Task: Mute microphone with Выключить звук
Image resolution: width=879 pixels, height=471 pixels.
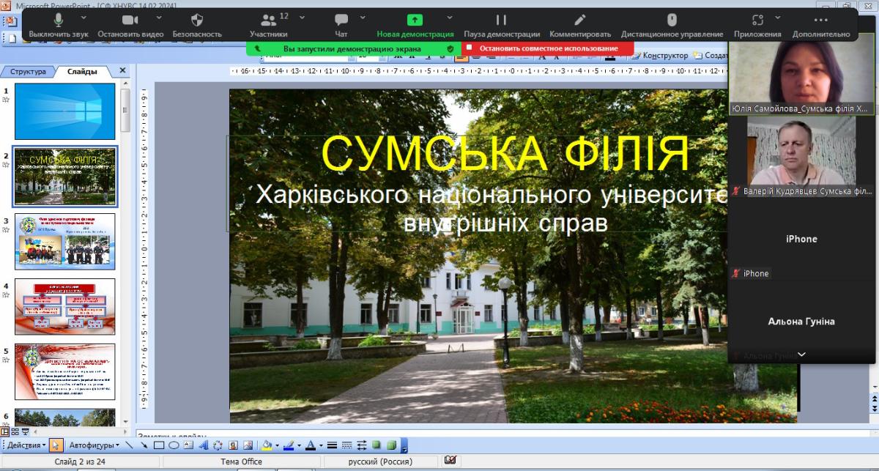Action: [59, 20]
